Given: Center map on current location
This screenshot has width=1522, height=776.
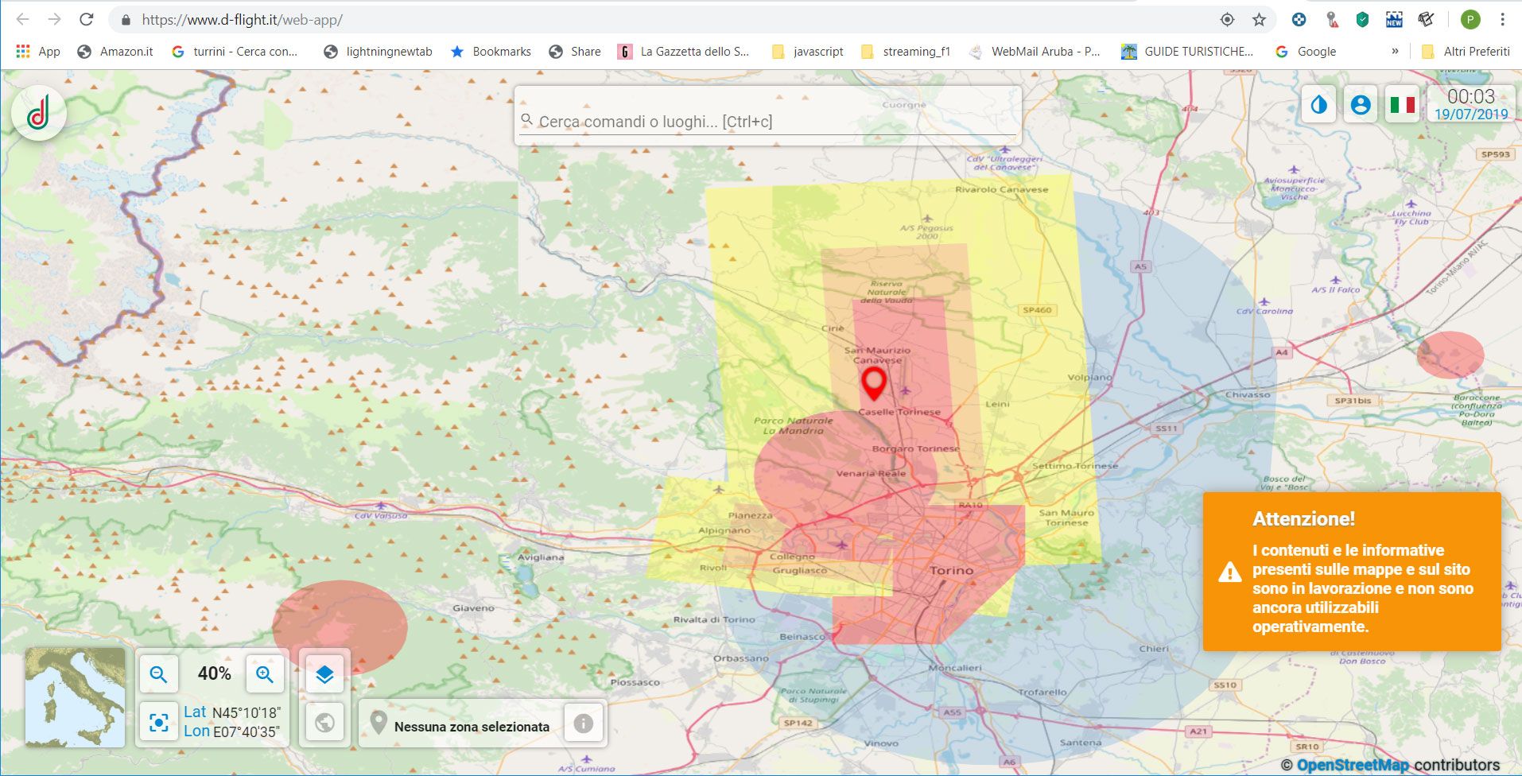Looking at the screenshot, I should (159, 723).
